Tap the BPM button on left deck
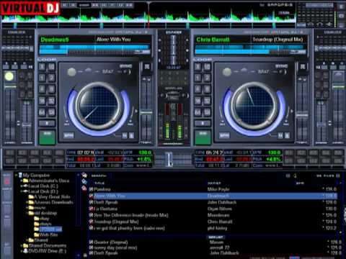Viewport: 346px width, 259px height. [x=68, y=135]
